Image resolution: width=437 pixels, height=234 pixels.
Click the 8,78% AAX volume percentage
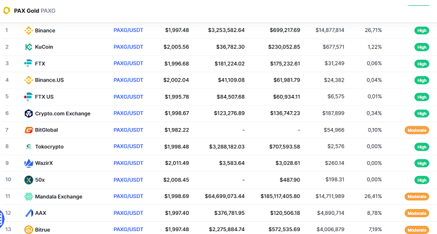pyautogui.click(x=374, y=213)
